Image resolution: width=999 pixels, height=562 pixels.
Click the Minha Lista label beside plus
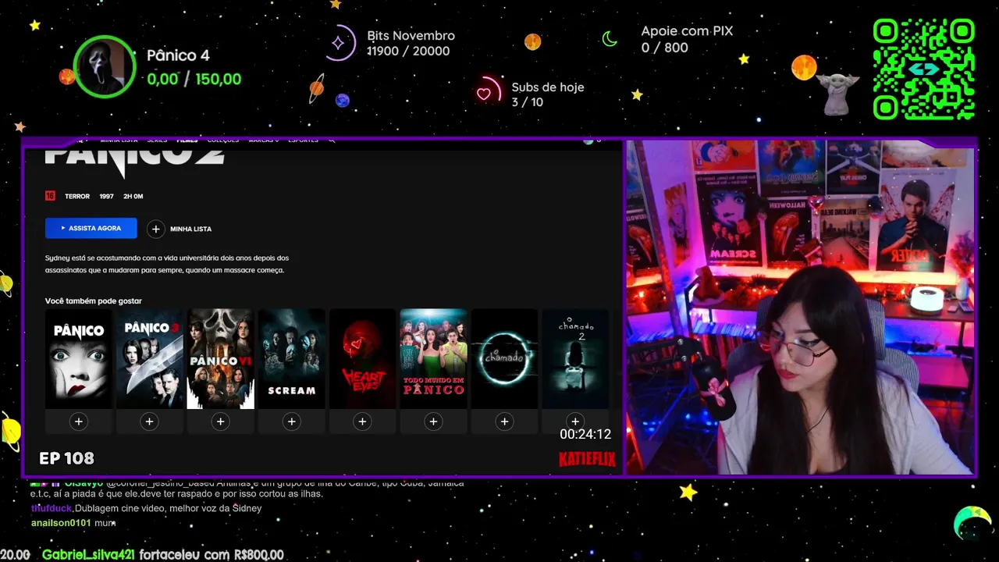tap(191, 229)
